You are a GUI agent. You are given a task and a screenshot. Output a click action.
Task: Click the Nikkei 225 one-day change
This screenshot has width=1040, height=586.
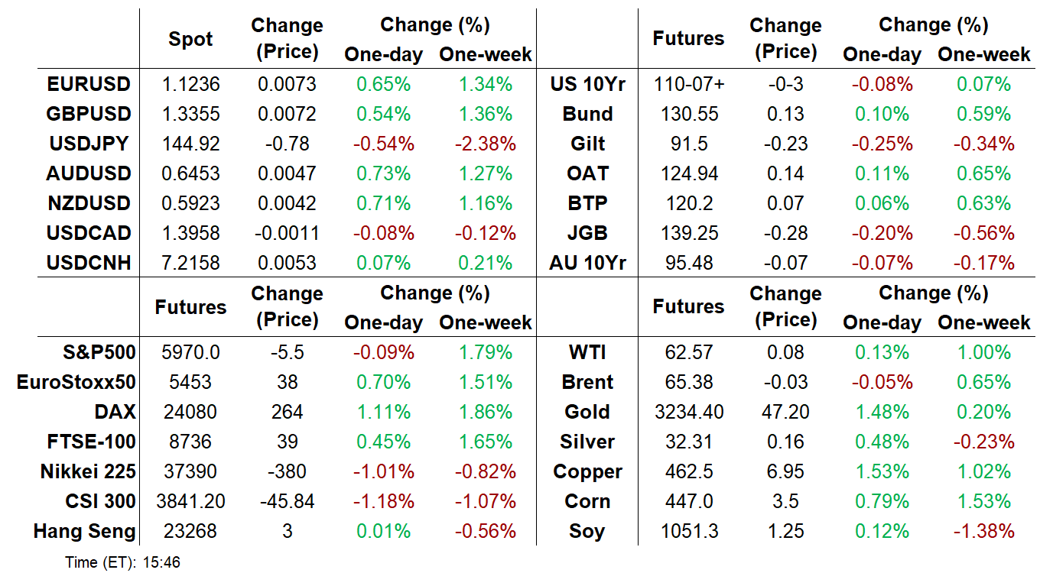tap(383, 472)
